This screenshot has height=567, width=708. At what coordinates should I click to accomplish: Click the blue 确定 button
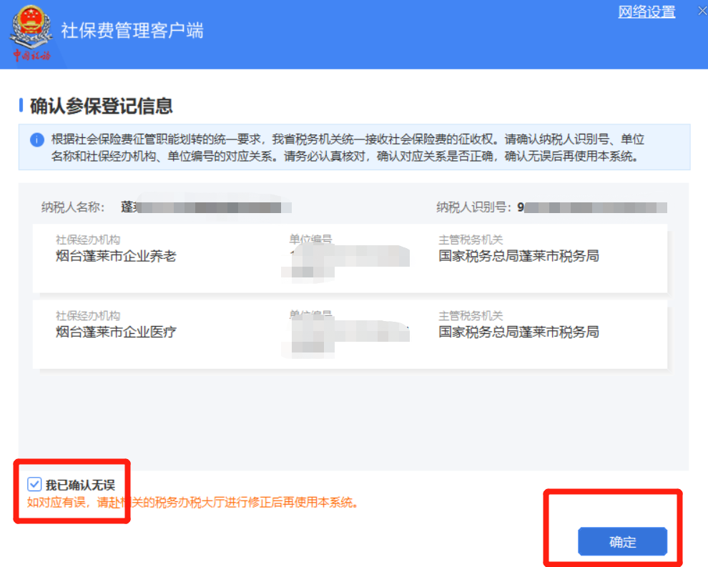point(623,541)
